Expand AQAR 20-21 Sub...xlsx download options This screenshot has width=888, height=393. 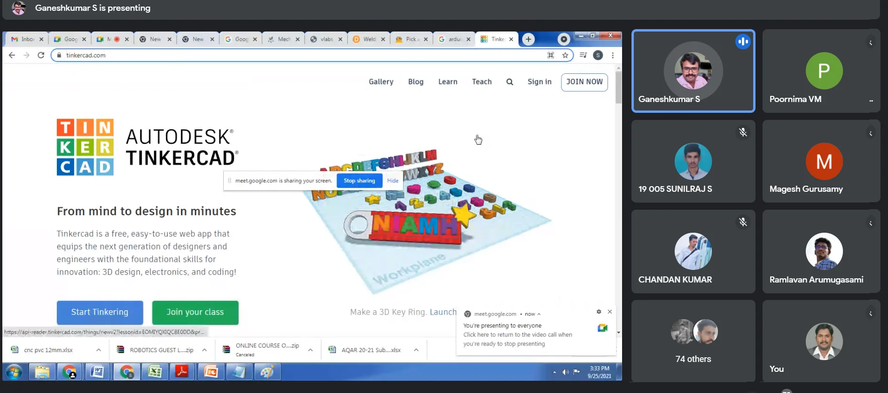tap(416, 350)
